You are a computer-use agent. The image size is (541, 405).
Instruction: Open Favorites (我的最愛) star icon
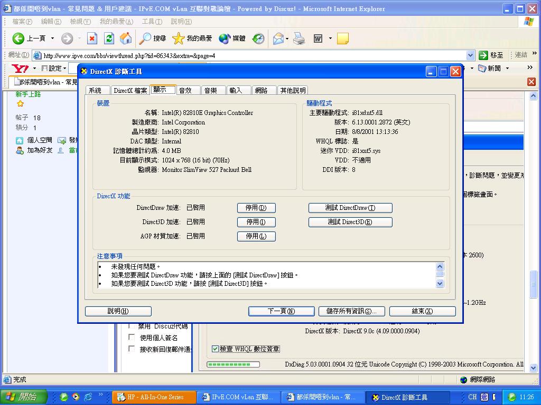click(179, 38)
